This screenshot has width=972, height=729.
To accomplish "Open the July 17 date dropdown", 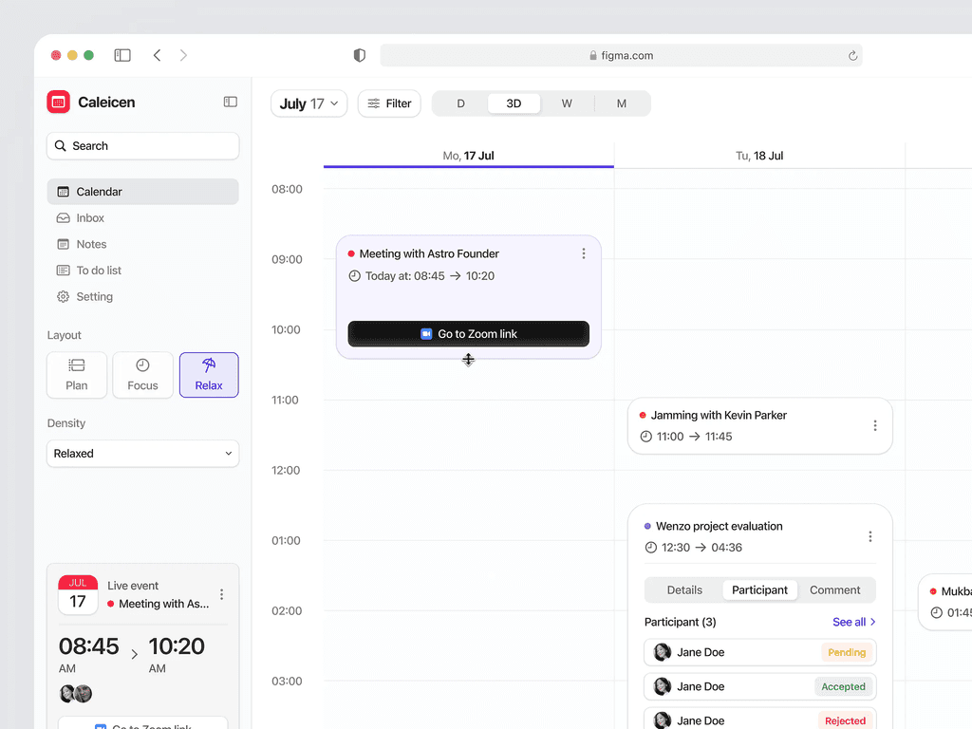I will coord(308,103).
